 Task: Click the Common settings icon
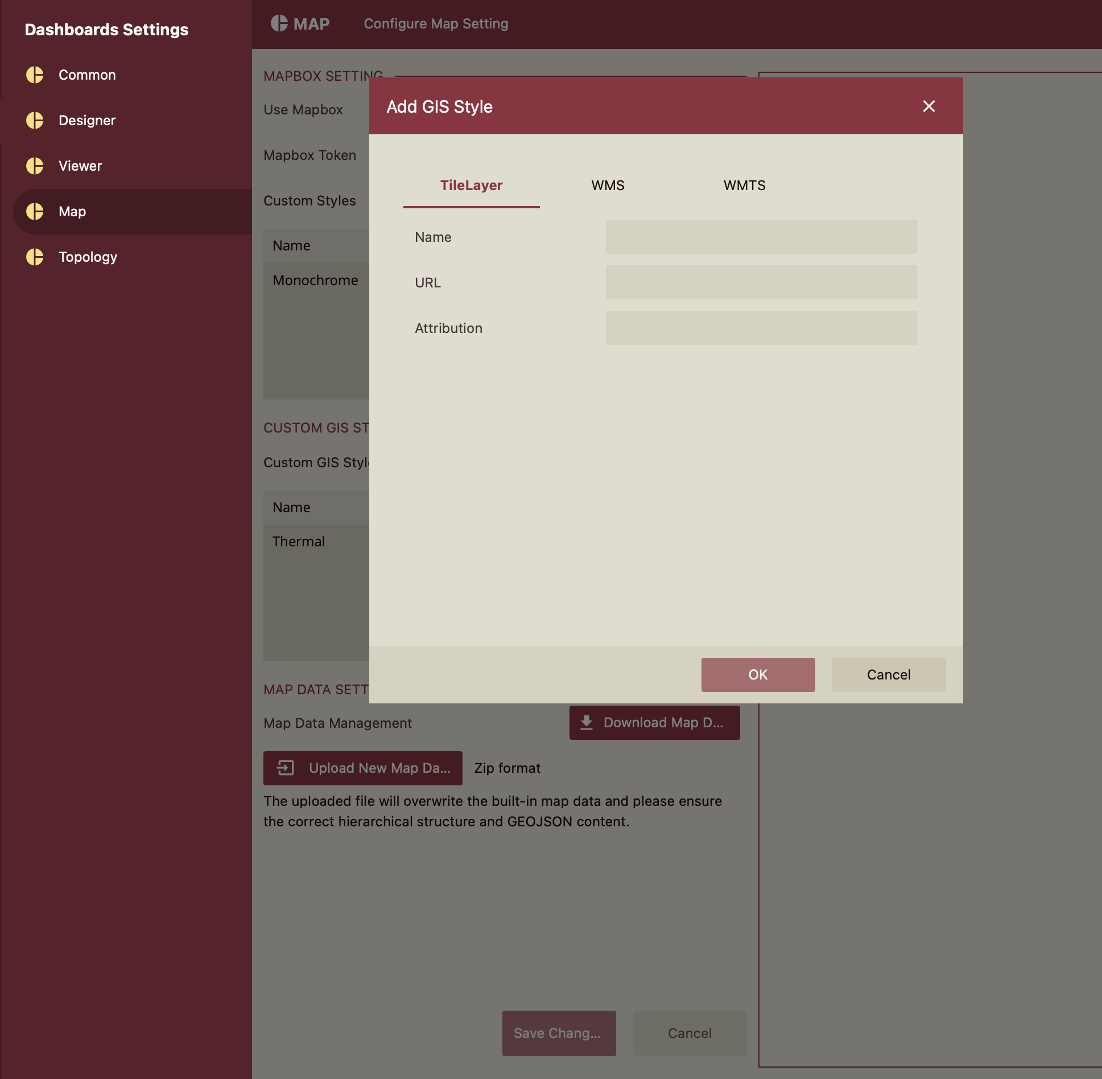pyautogui.click(x=35, y=74)
